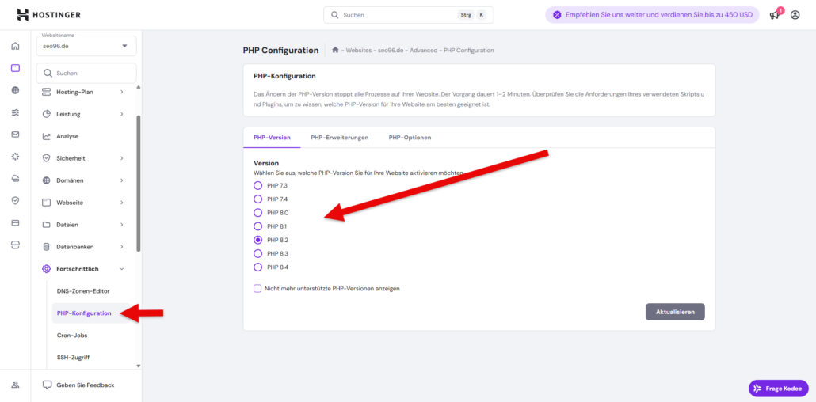Open the Billing card icon in left rail
The height and width of the screenshot is (402, 816).
(x=15, y=222)
